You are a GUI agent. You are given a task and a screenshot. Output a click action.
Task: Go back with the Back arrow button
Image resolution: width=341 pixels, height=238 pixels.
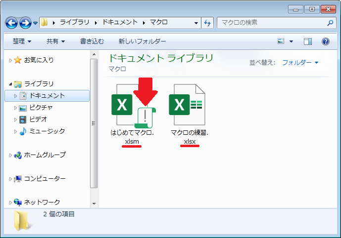tap(11, 23)
